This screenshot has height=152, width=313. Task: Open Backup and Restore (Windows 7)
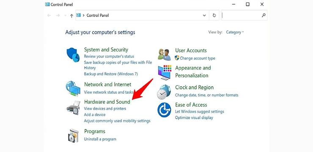click(x=111, y=74)
